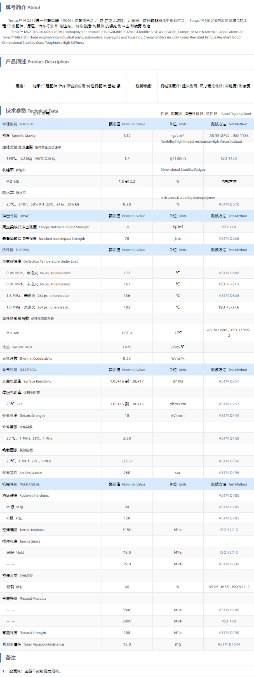Click the ISO 75-2/B test method link
Image resolution: width=254 pixels, height=677 pixels.
229,284
